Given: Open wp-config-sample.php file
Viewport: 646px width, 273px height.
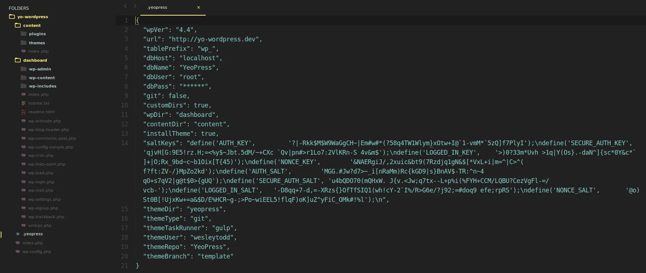Looking at the screenshot, I should [x=51, y=147].
